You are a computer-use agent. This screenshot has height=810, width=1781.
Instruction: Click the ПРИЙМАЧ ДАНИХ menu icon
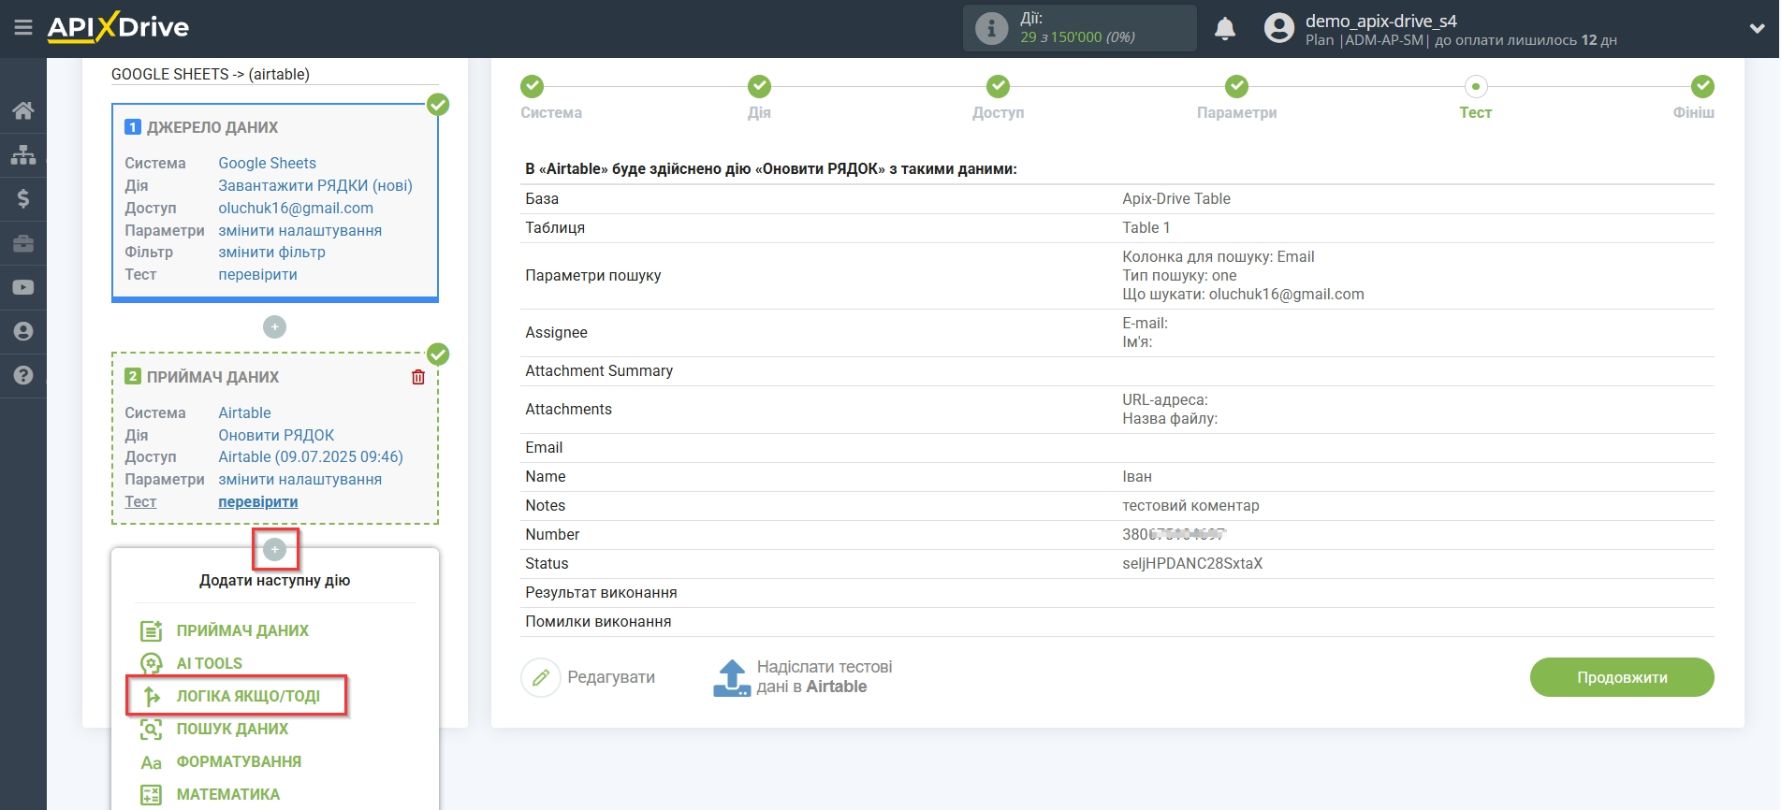pyautogui.click(x=152, y=631)
